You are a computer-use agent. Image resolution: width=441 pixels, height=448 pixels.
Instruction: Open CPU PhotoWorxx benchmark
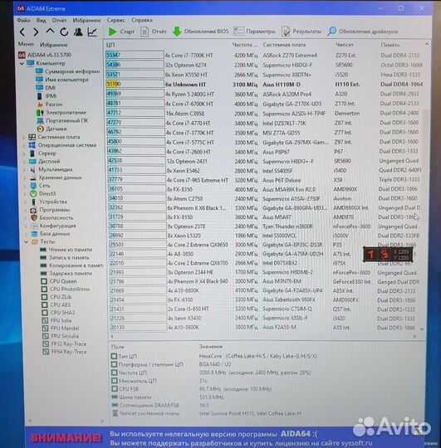click(x=66, y=290)
